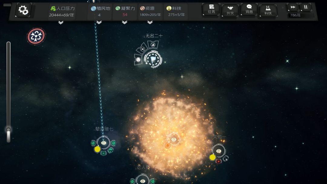Viewport: 327px width, 184px height.
Task: Open the 任务 missions panel
Action: (x=211, y=9)
